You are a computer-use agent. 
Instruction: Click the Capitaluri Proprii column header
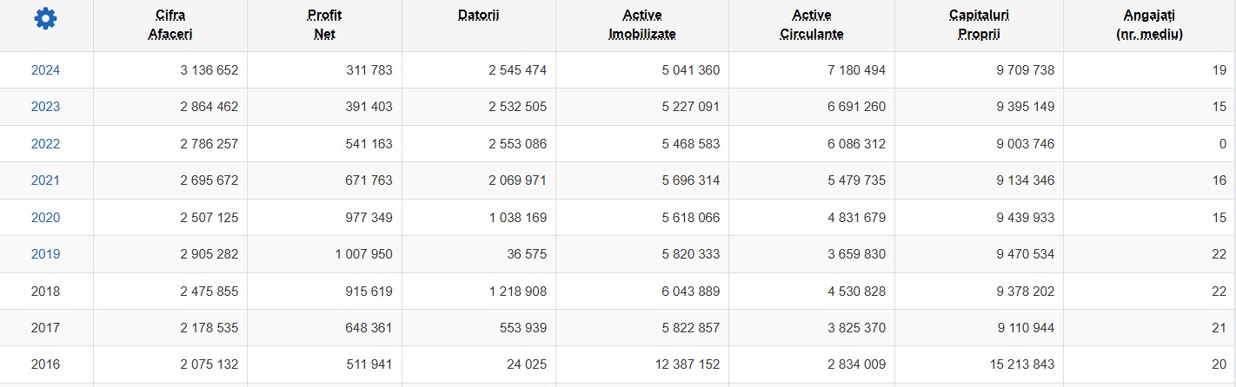point(980,25)
